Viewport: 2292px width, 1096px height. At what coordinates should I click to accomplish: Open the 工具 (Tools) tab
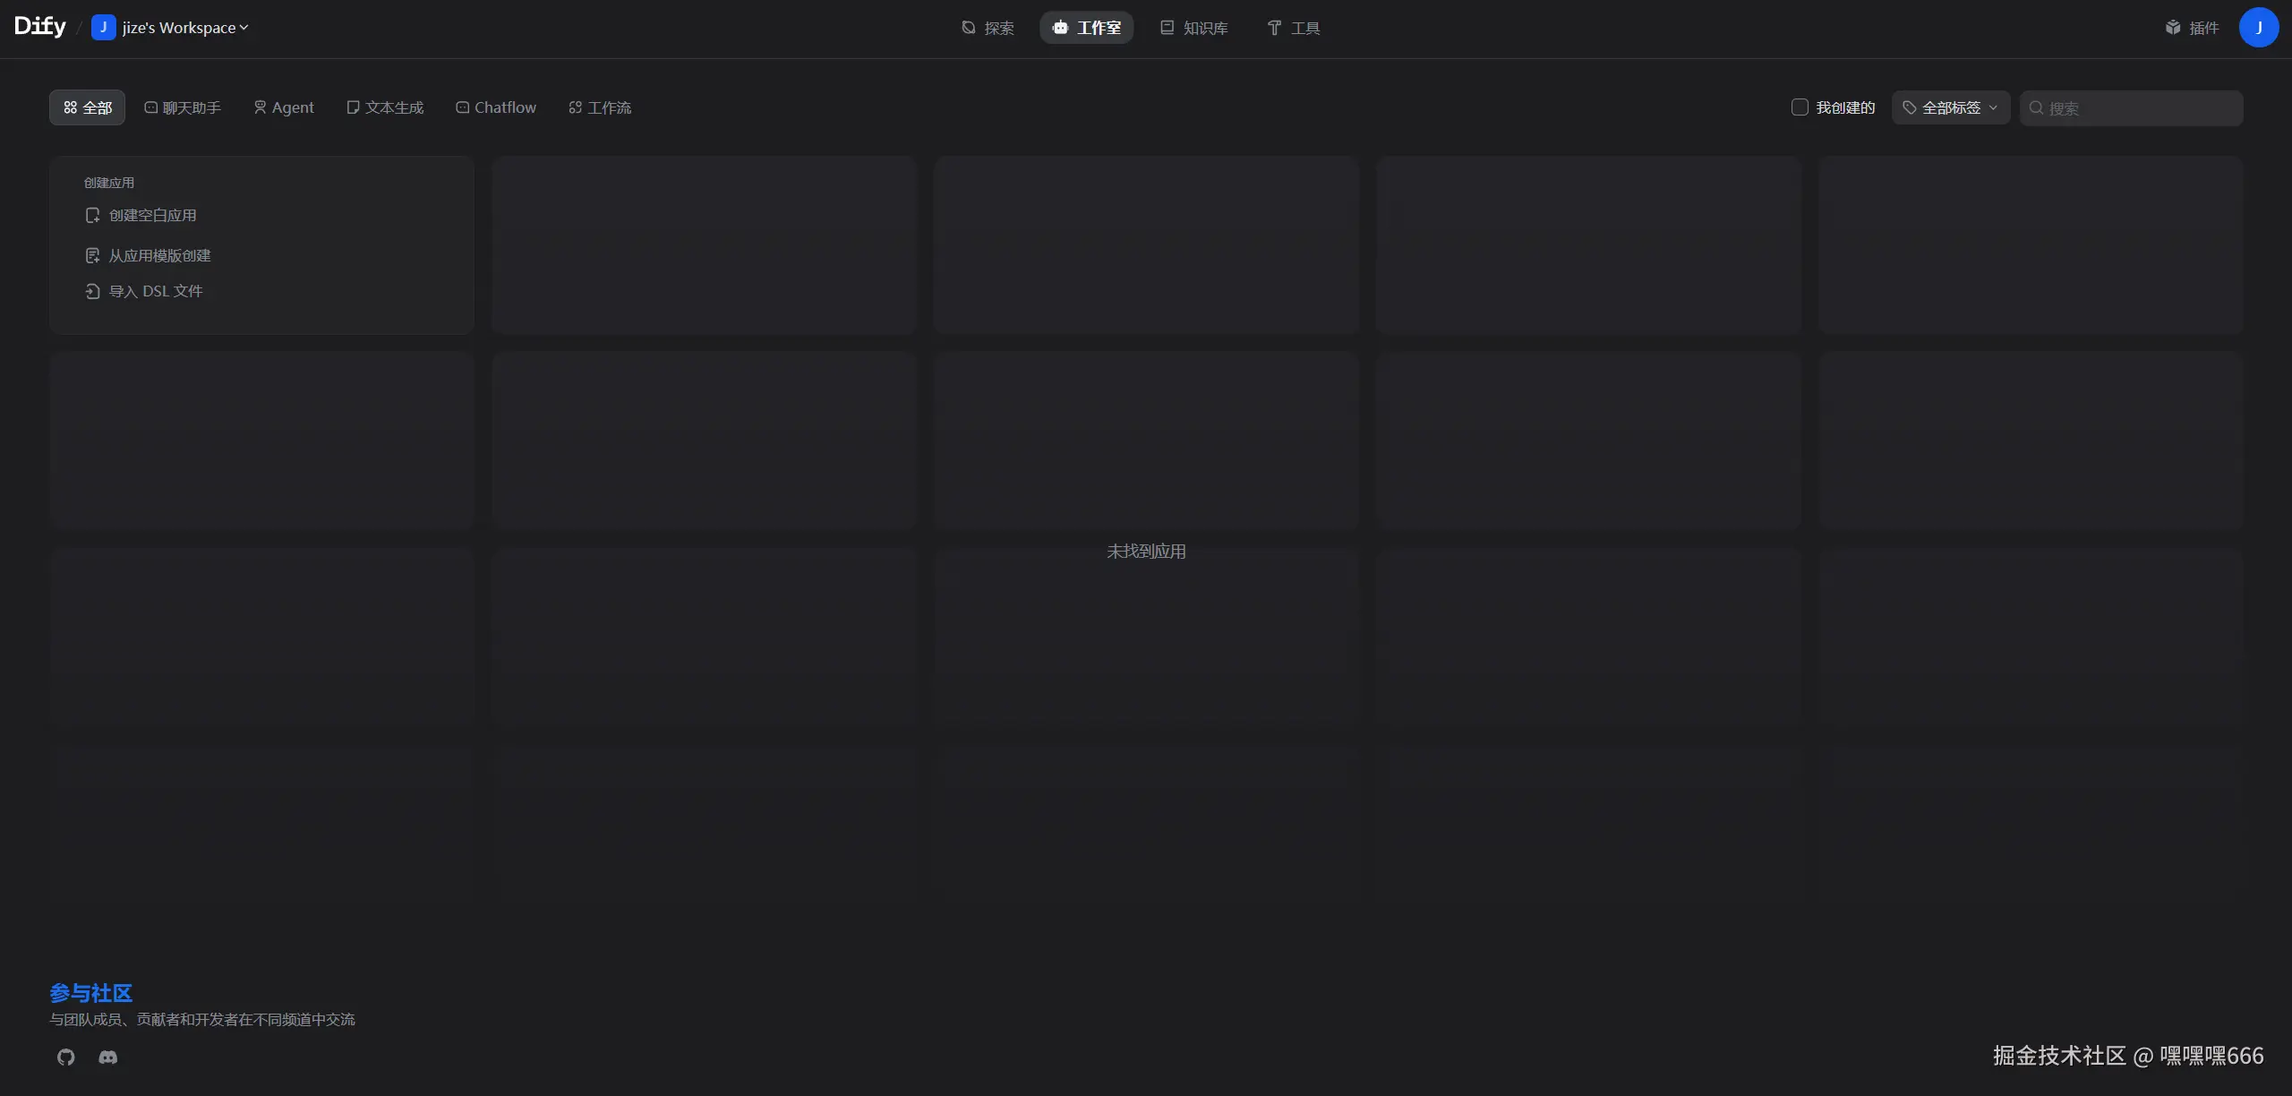[1294, 28]
